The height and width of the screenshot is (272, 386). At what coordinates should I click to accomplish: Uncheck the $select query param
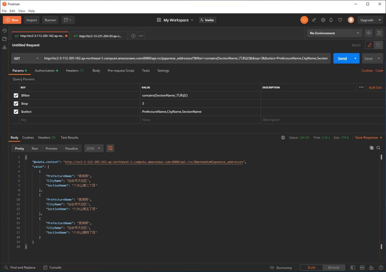[16, 111]
